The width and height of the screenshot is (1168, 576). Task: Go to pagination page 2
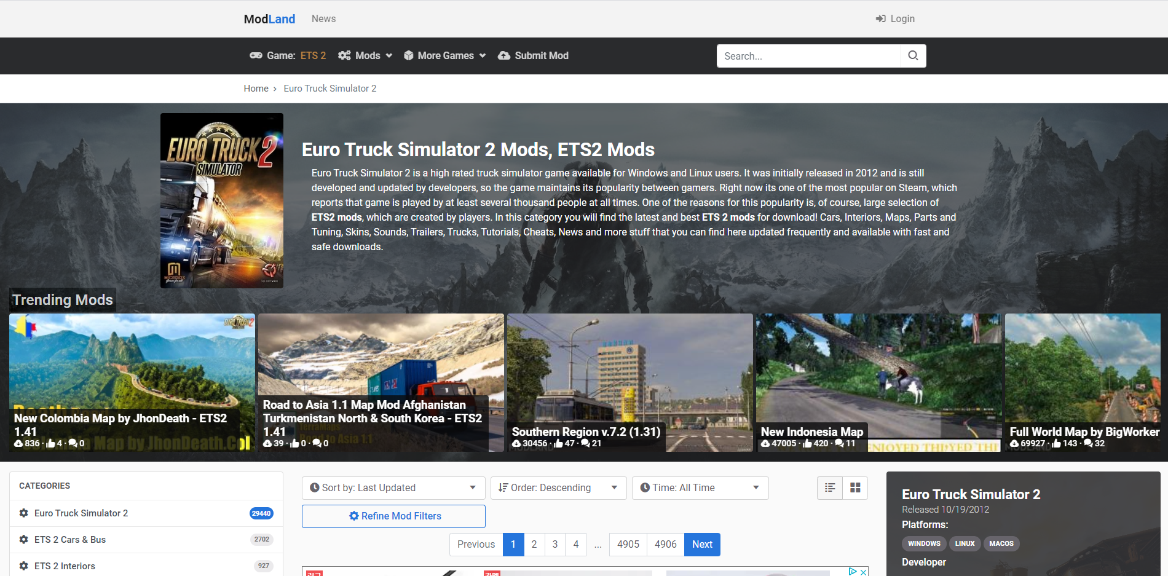(x=534, y=545)
